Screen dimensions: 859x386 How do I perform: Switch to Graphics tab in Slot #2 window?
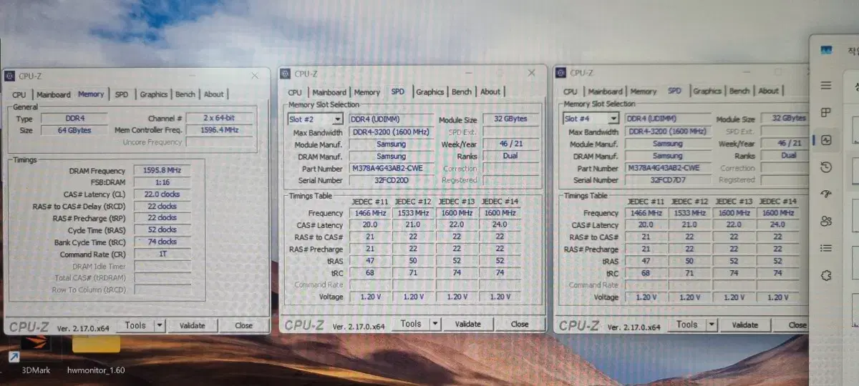[x=429, y=92]
